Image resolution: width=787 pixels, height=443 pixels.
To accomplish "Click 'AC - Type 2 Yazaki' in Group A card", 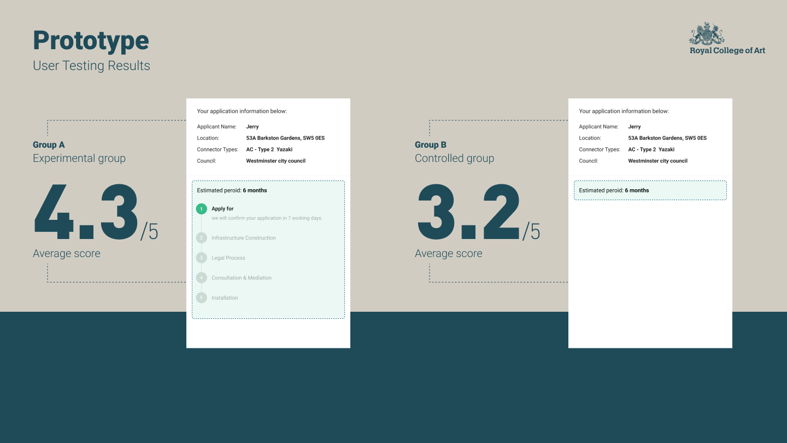I will (269, 150).
